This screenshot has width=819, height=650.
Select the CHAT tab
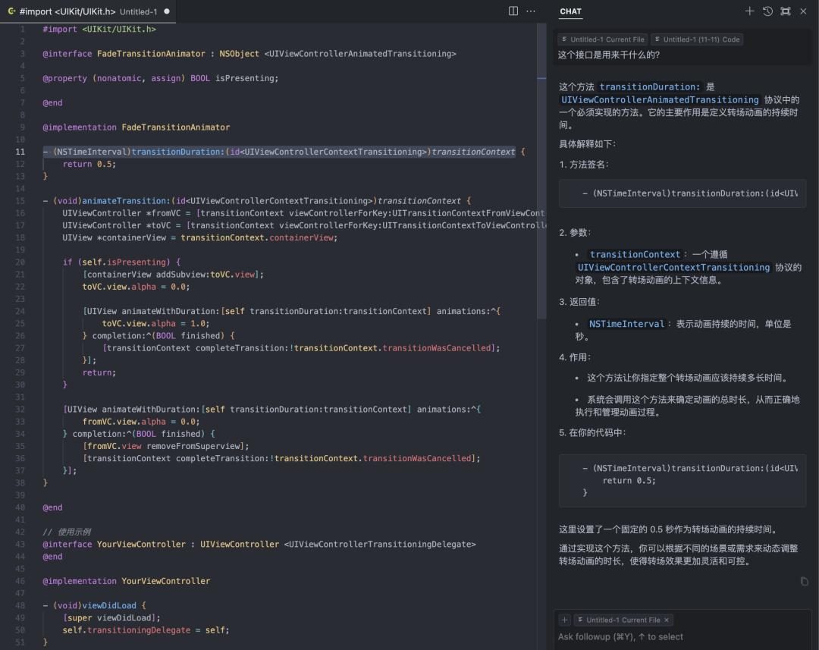(570, 11)
